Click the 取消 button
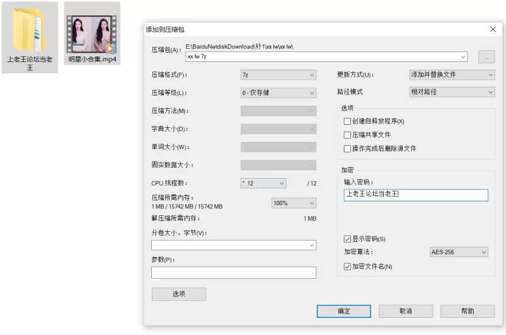The height and width of the screenshot is (335, 506). pos(405,312)
